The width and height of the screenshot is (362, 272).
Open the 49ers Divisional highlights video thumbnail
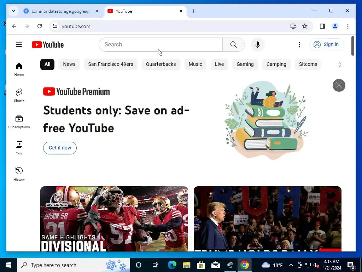point(114,219)
